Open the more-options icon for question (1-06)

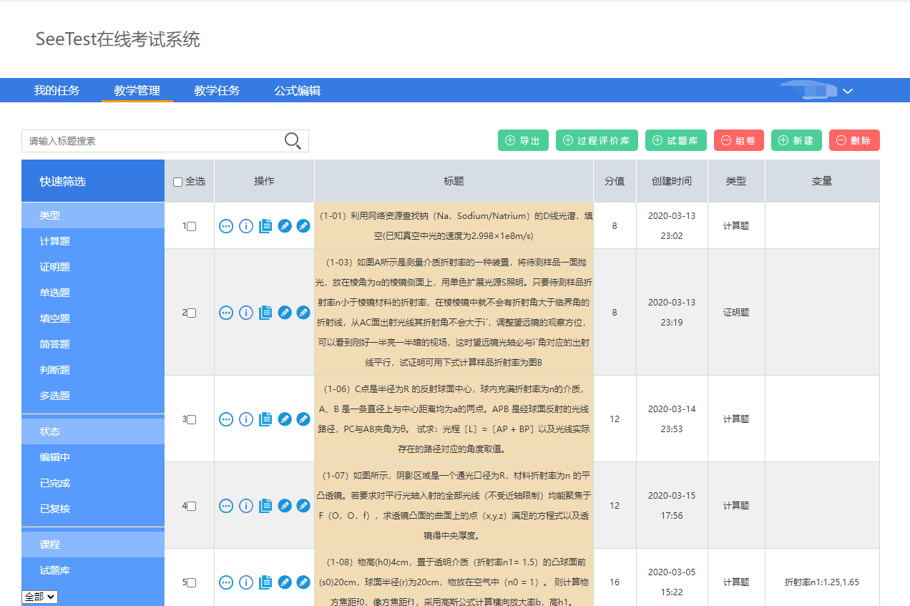point(226,419)
